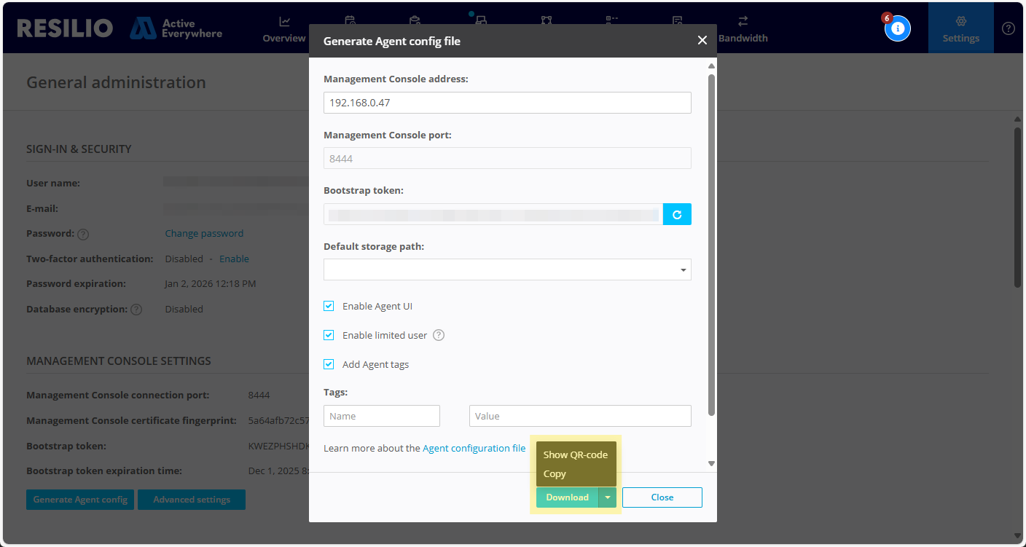This screenshot has height=547, width=1026.
Task: Click the Change password link
Action: click(x=204, y=233)
